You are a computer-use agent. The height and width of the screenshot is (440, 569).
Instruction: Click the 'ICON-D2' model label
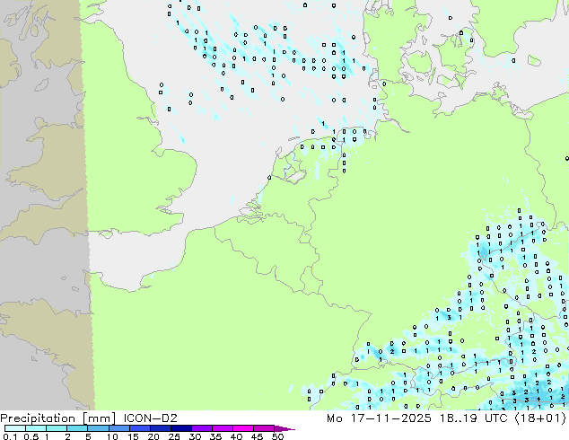click(x=150, y=418)
